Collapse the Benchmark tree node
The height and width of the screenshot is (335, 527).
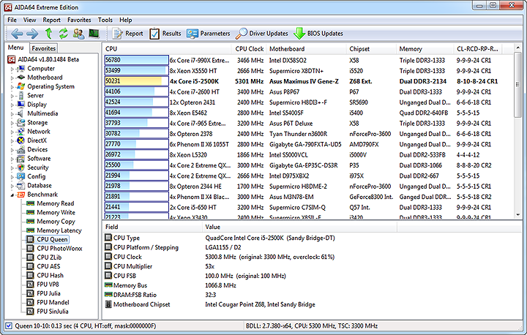[x=12, y=195]
